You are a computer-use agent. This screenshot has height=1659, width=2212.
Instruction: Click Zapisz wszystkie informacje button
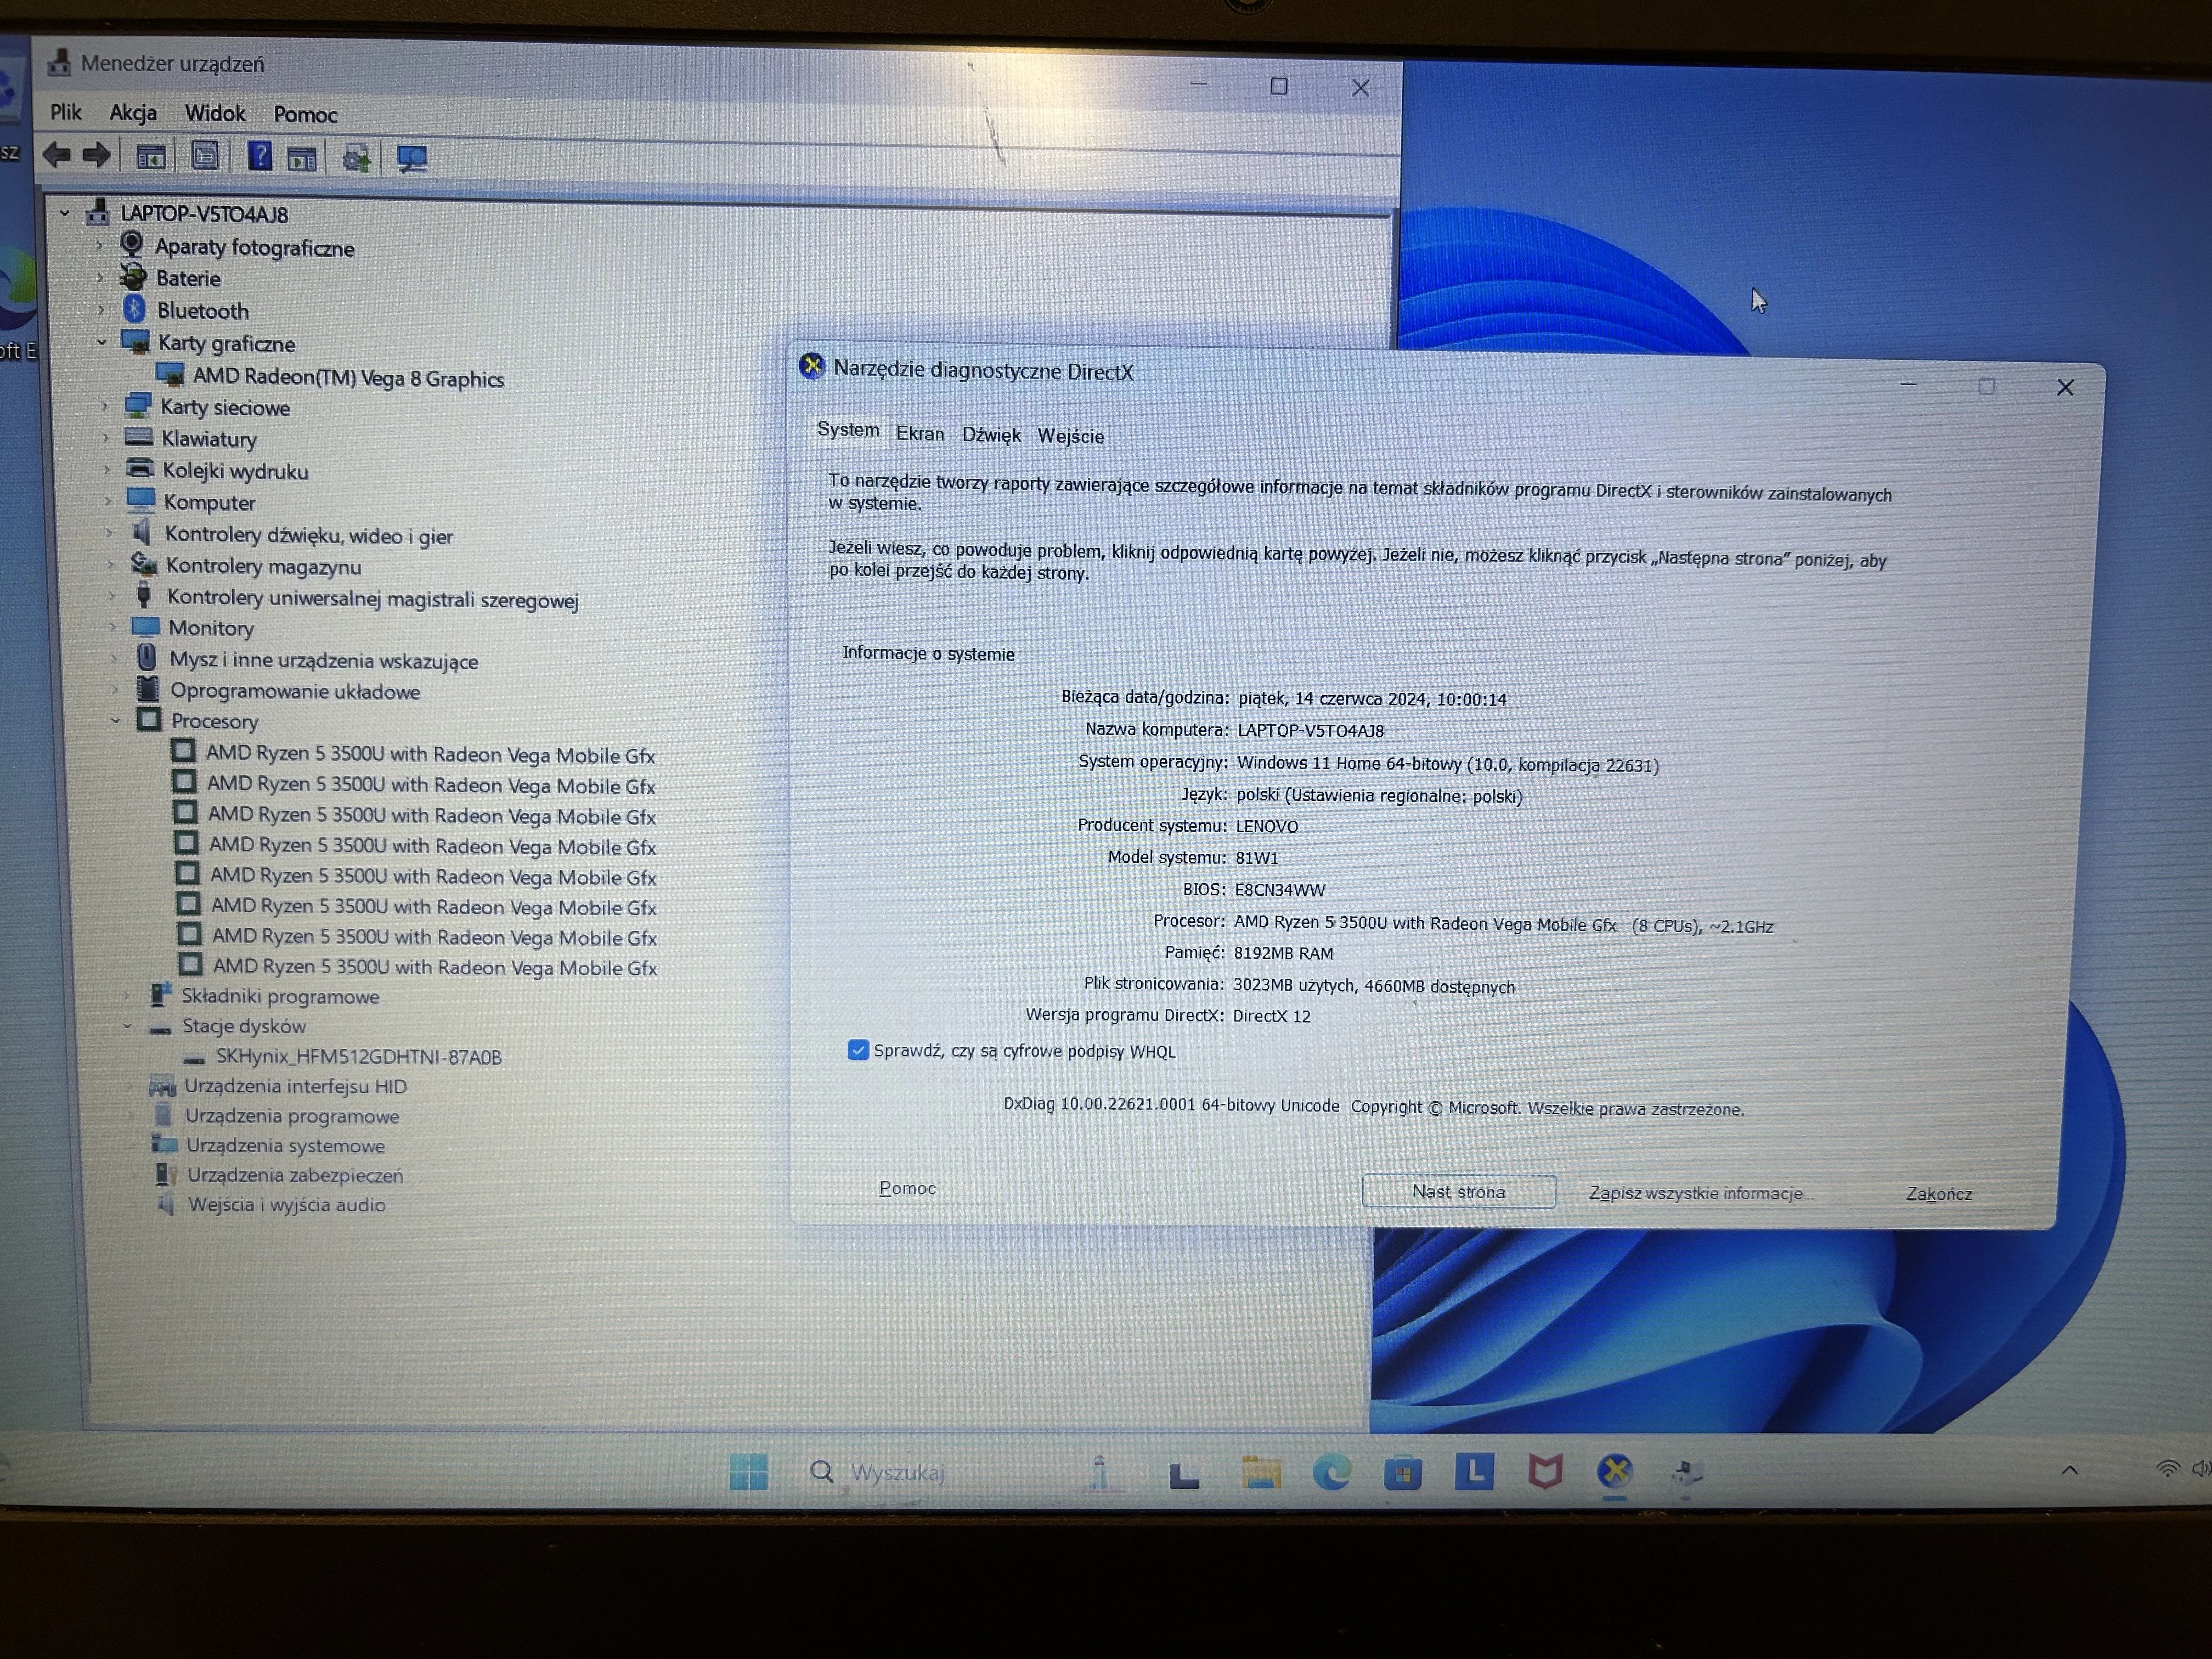[1701, 1193]
